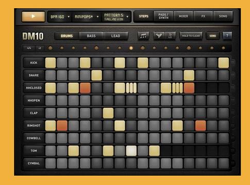Viewport: 250px width, 185px height.
Task: Click the x2 pattern length button
Action: pos(40,48)
